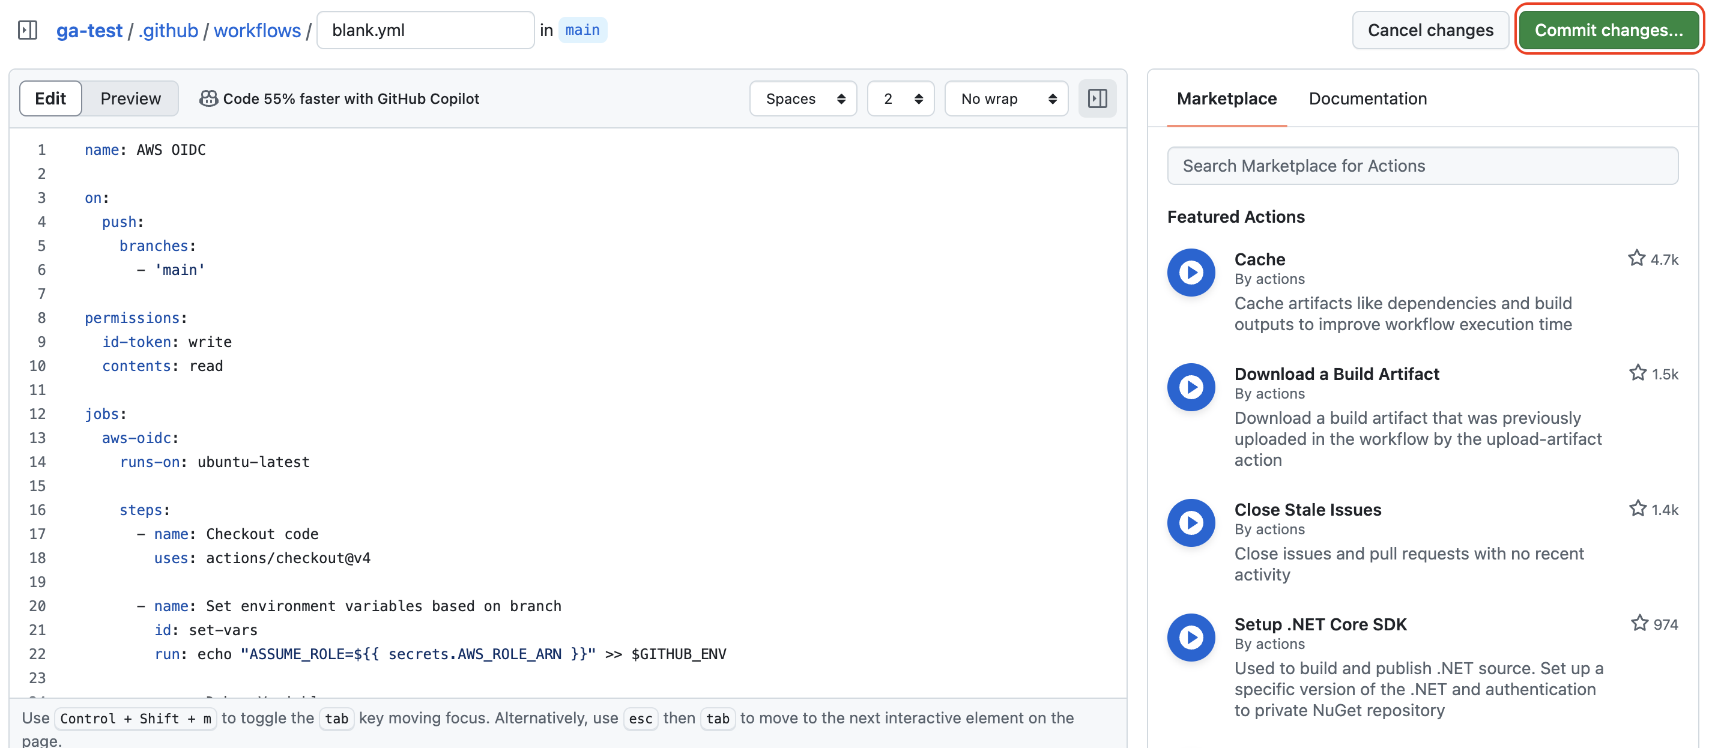Click the Setup .NET Core SDK play icon
Viewport: 1709px width, 748px height.
[1191, 638]
